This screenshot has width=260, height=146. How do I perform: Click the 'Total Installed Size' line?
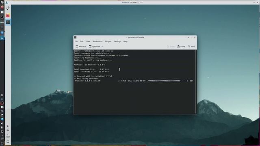click(91, 72)
